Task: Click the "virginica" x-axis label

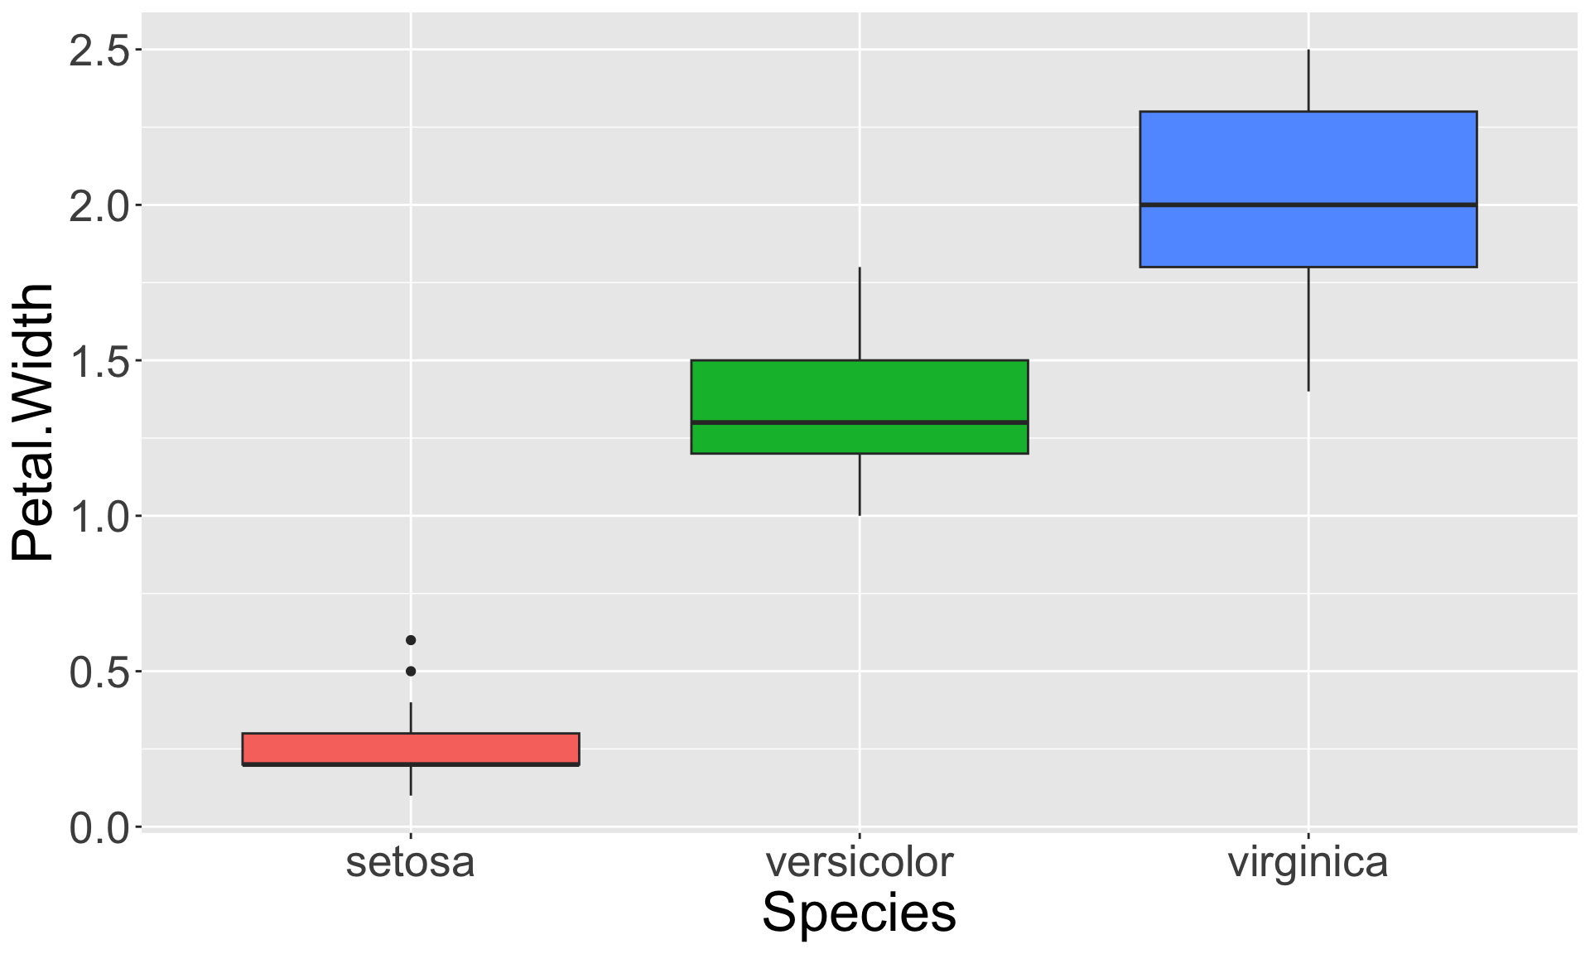Action: pos(1308,862)
